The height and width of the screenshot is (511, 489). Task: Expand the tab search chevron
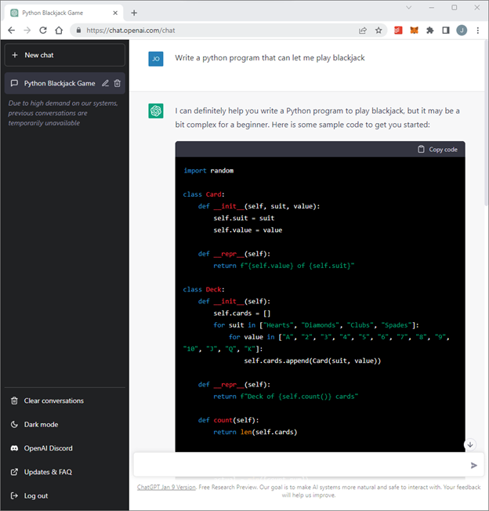point(408,8)
